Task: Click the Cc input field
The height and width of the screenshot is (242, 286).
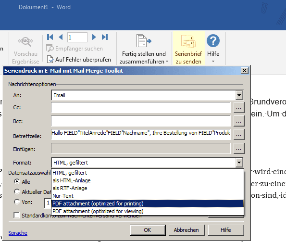Action: (x=141, y=108)
